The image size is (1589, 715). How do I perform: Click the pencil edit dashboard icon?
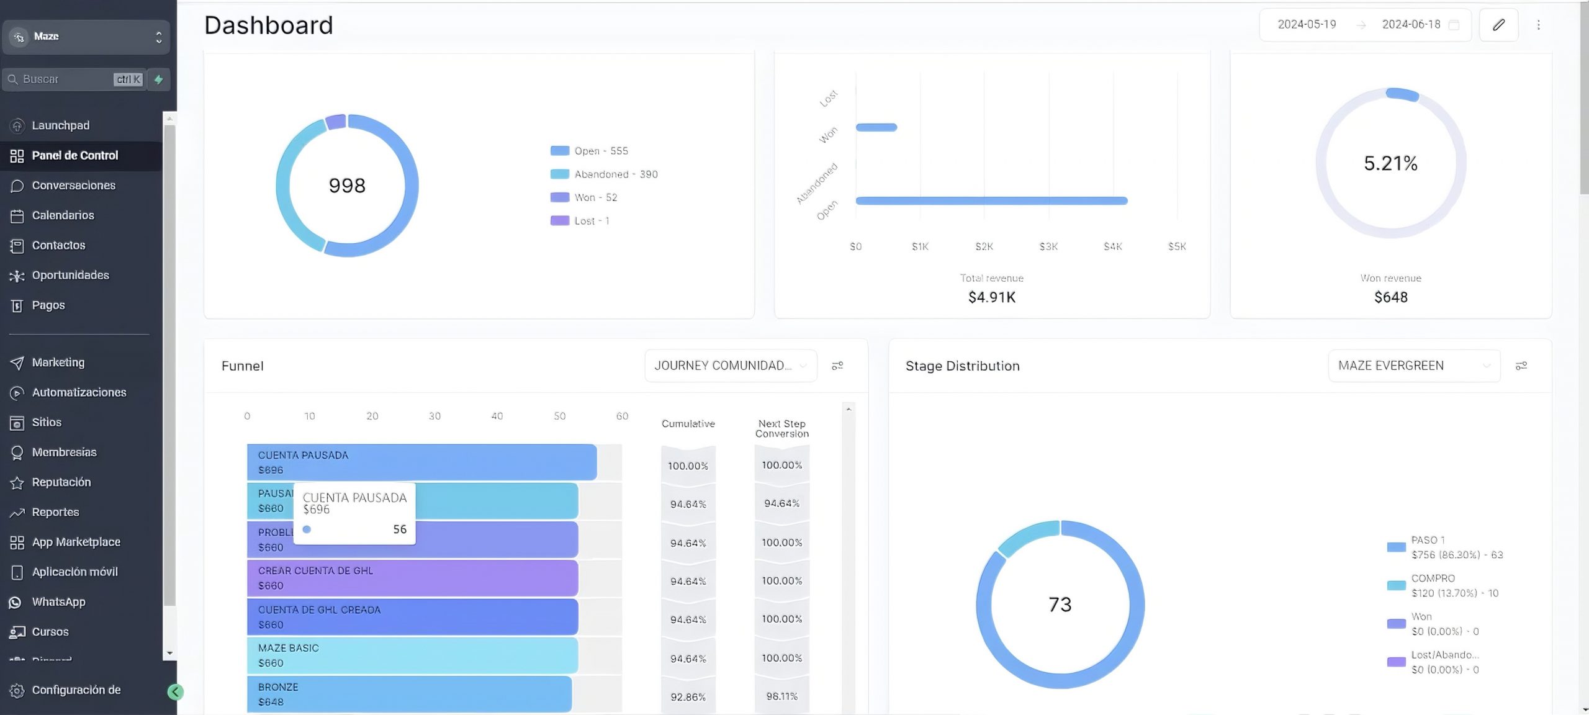click(x=1498, y=25)
